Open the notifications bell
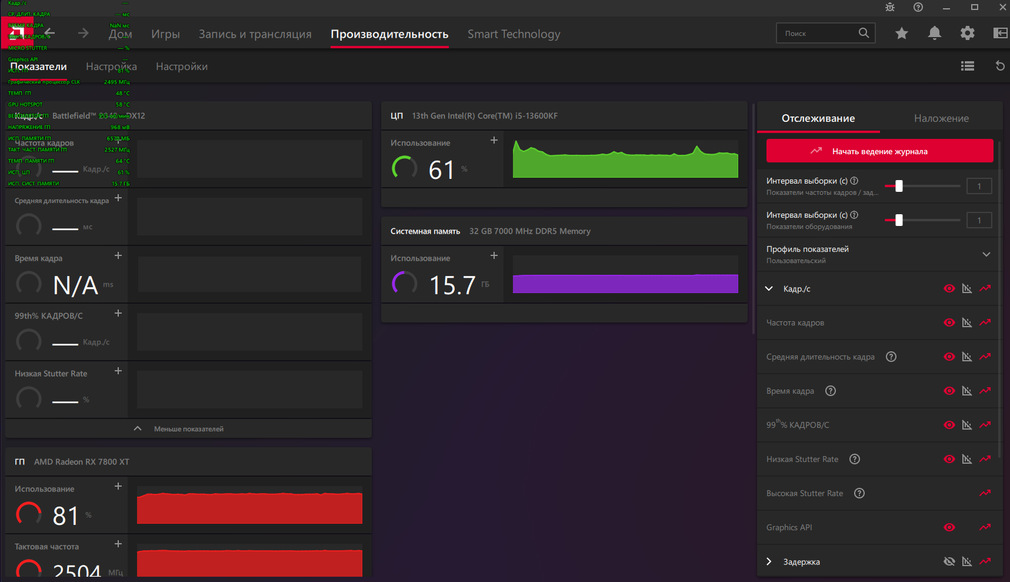Viewport: 1010px width, 582px height. pos(934,34)
